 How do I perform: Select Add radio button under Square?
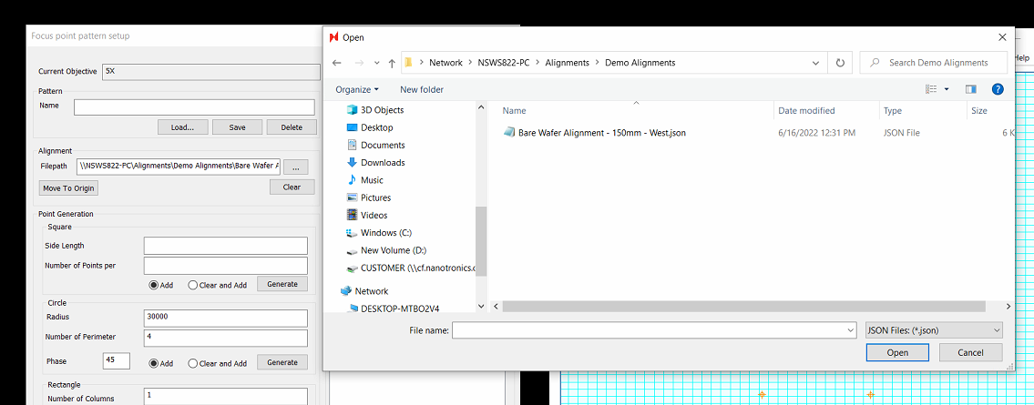click(x=154, y=285)
